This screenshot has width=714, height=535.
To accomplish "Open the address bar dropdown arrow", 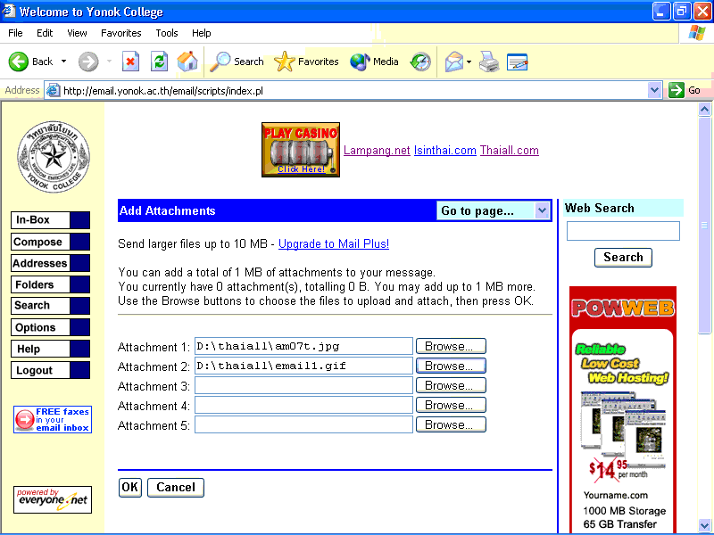I will 654,90.
